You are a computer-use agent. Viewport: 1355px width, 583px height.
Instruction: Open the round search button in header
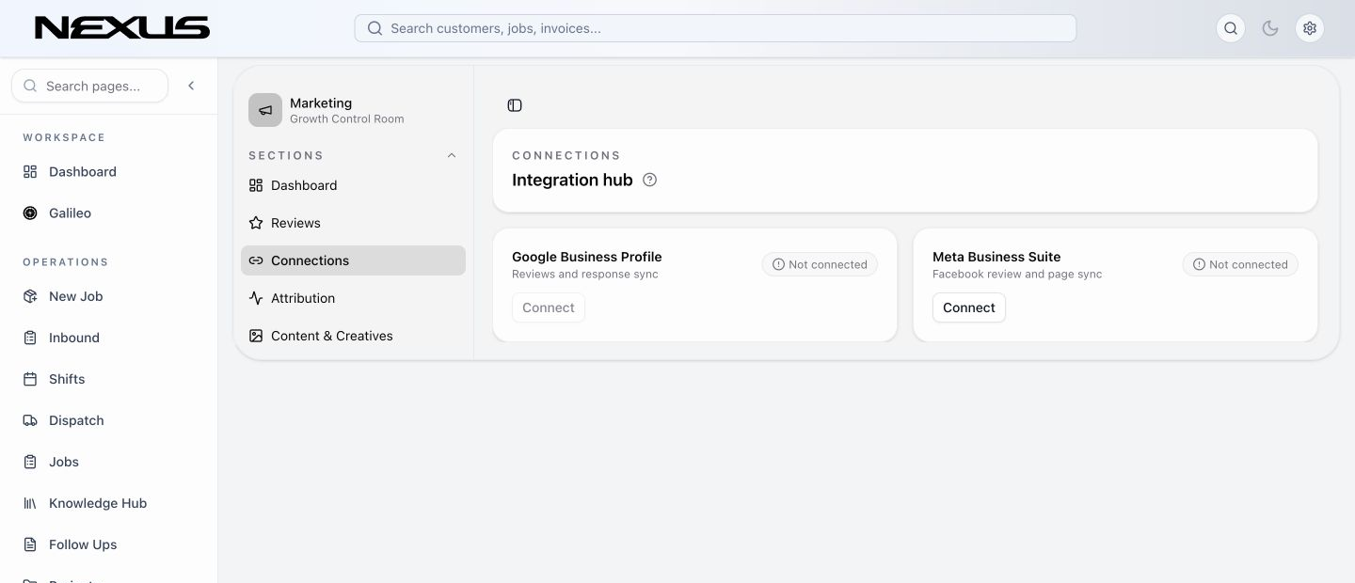point(1231,28)
